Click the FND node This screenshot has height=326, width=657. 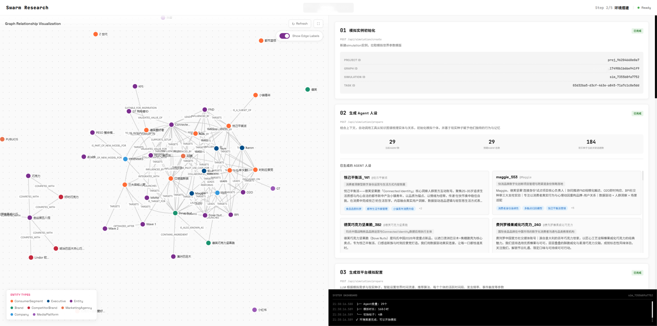click(x=205, y=109)
